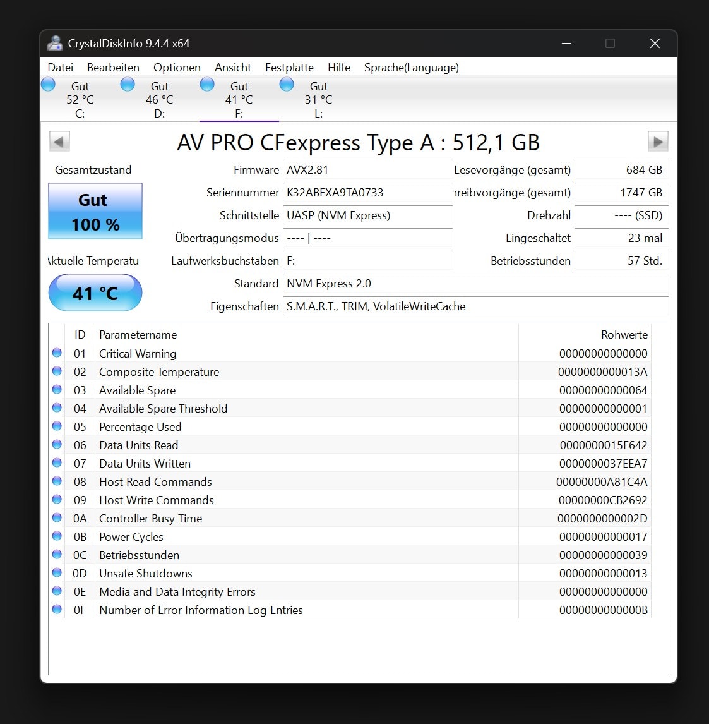Click the Firmware field AVX2.81
709x724 pixels.
click(367, 170)
